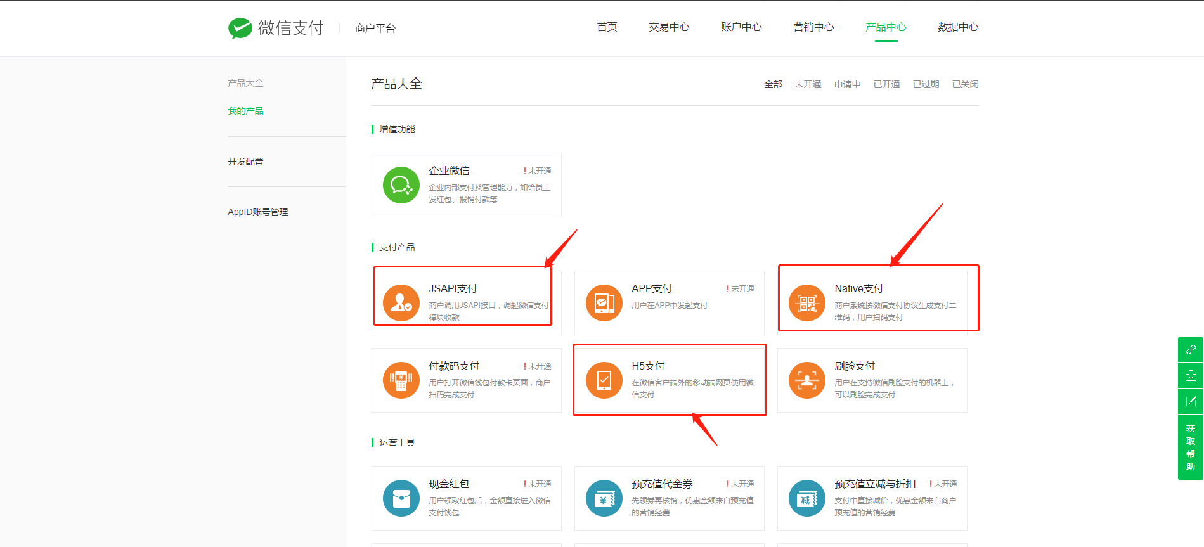Go to AppID账号管理 sidebar link
This screenshot has height=547, width=1204.
257,212
